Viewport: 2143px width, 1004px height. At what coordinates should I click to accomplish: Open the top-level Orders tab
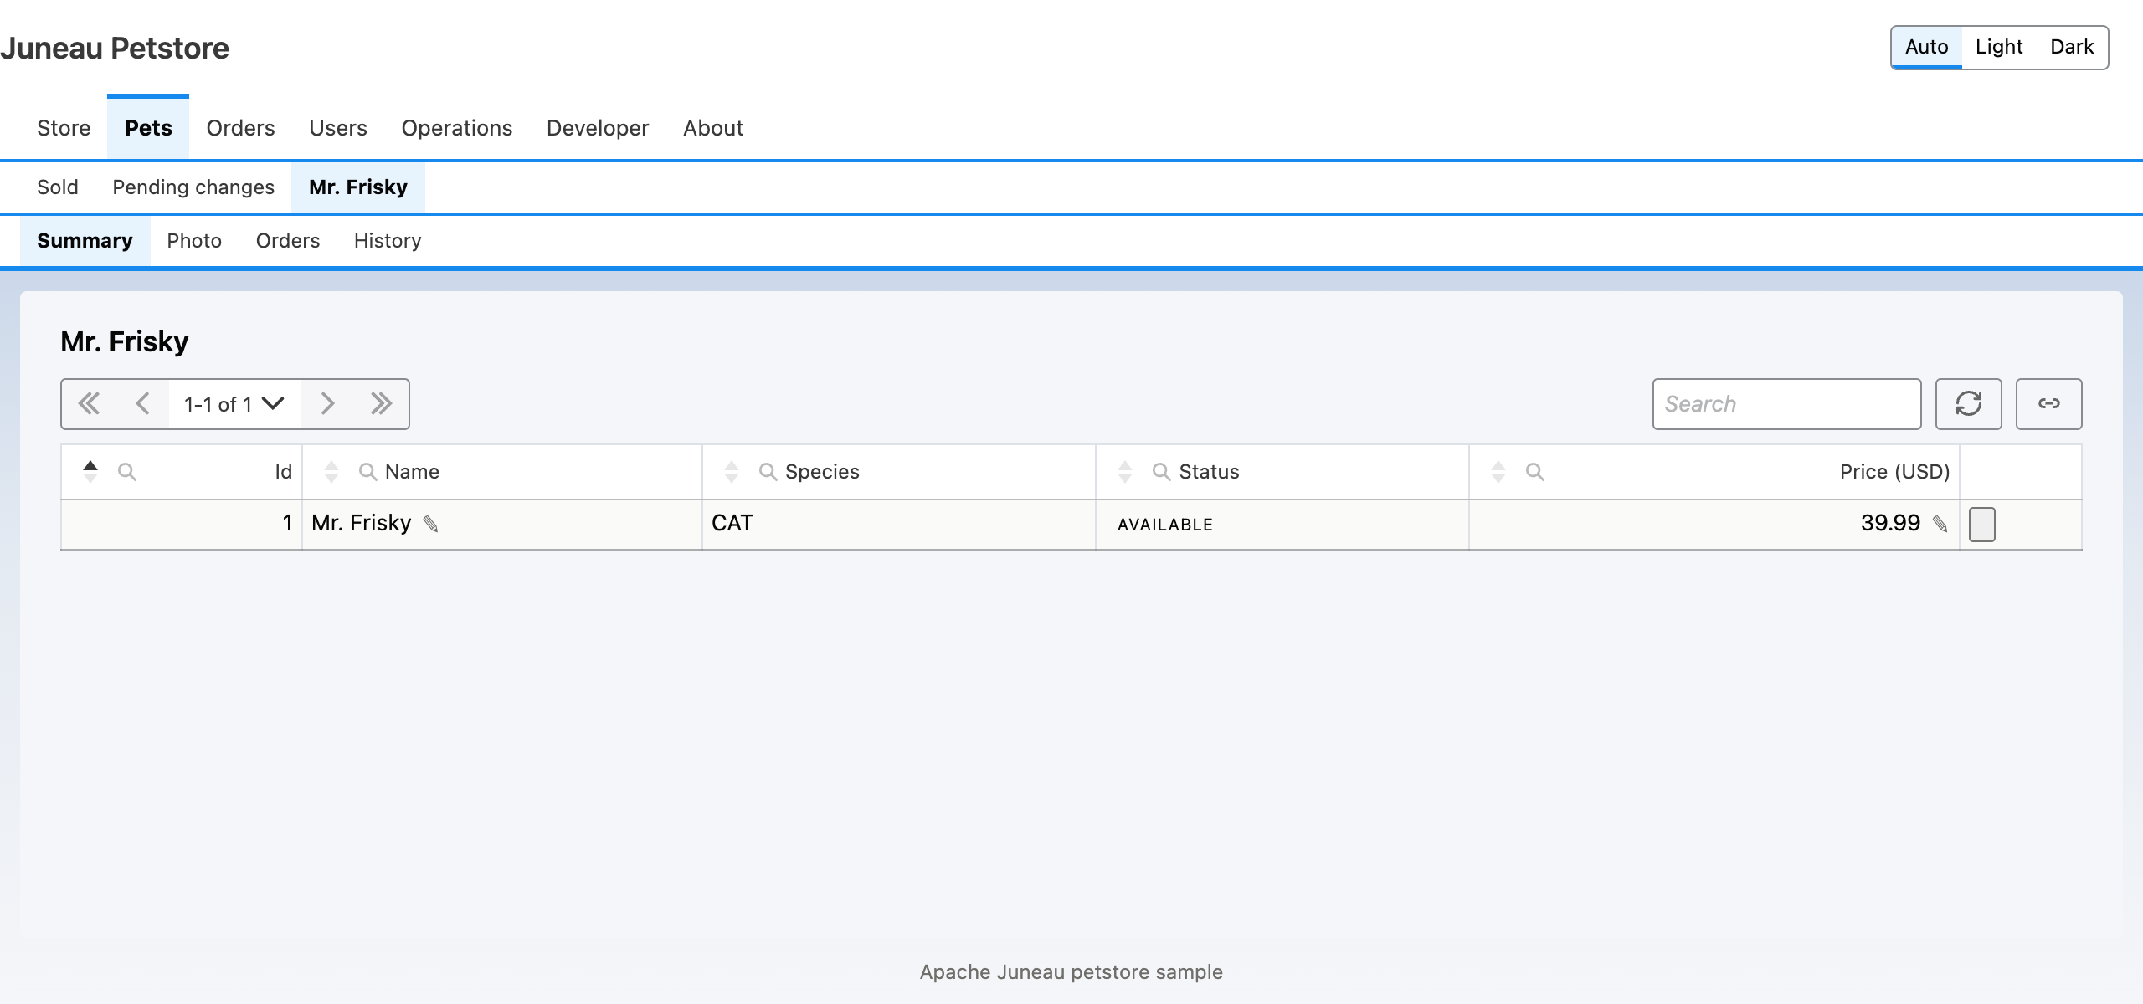tap(240, 128)
